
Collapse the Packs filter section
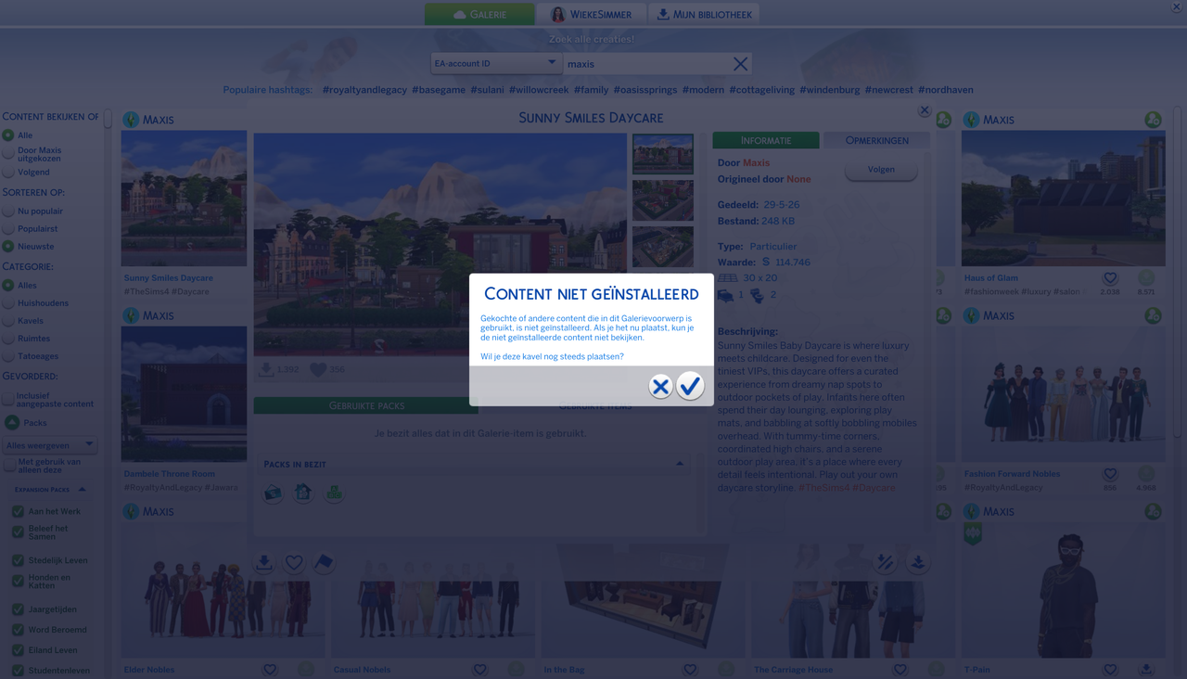pyautogui.click(x=12, y=423)
